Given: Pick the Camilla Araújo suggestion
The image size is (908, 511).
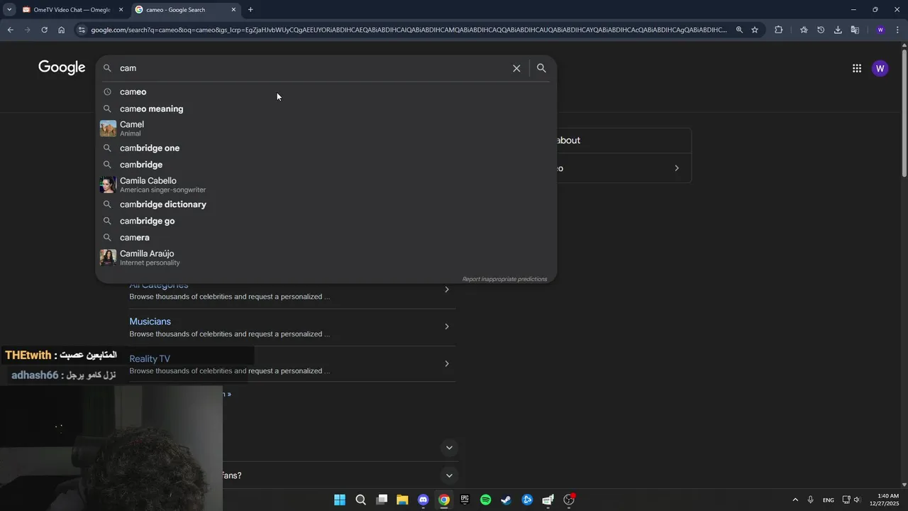Looking at the screenshot, I should point(326,258).
